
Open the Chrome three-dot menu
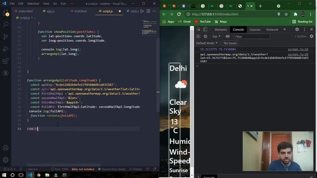point(311,14)
